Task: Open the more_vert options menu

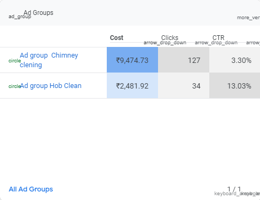Action: point(248,18)
